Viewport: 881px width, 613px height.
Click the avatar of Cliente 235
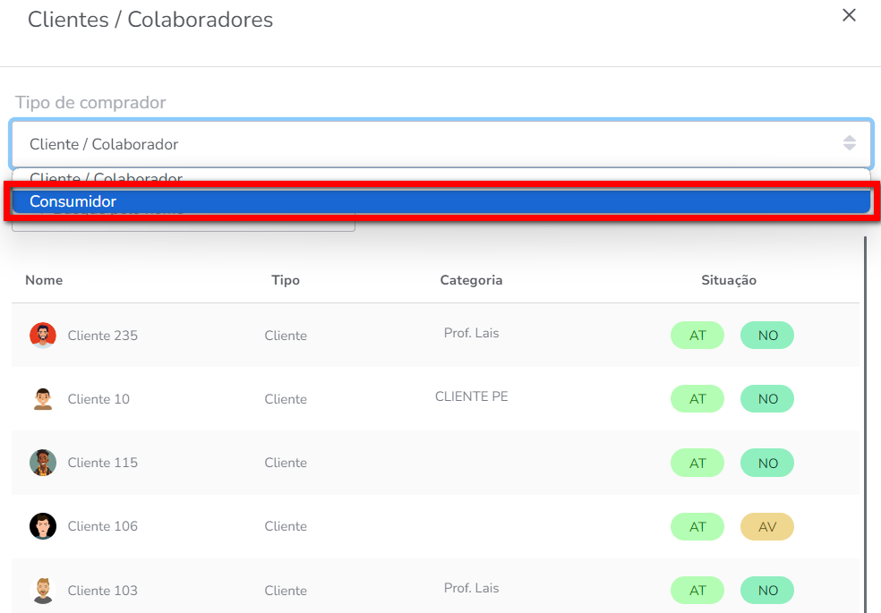[43, 336]
